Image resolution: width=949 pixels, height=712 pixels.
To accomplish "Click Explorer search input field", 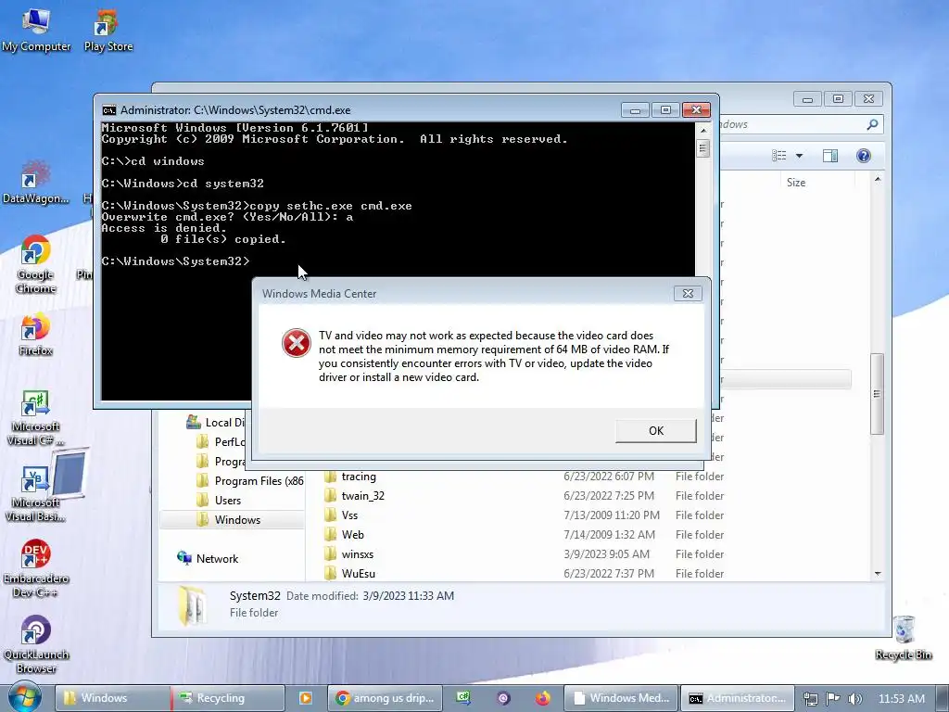I will (x=790, y=124).
